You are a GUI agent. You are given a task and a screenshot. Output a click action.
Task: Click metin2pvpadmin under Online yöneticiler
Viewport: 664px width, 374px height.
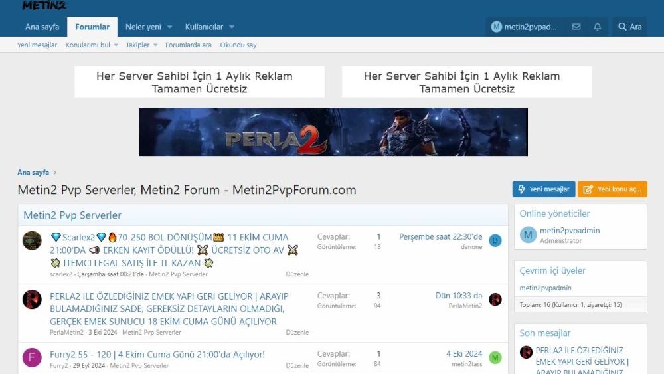click(x=570, y=231)
